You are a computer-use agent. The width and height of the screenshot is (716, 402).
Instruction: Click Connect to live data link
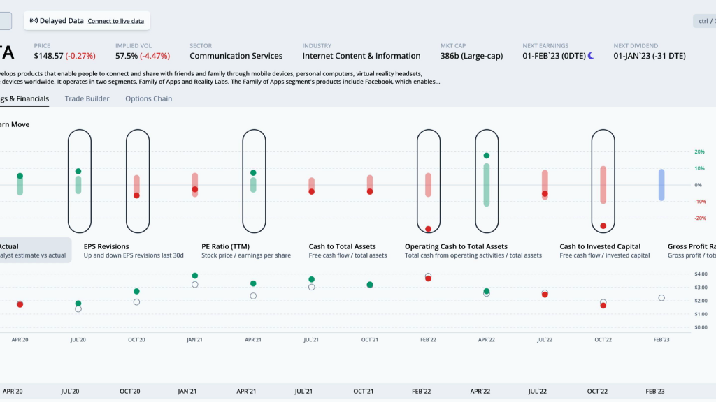[116, 21]
